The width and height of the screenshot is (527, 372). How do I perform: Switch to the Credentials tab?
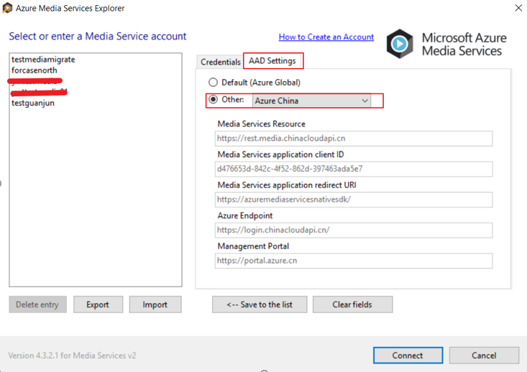tap(220, 62)
